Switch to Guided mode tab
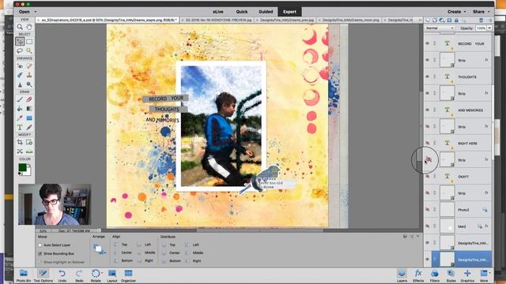Viewport: 506px width, 284px height. point(266,12)
